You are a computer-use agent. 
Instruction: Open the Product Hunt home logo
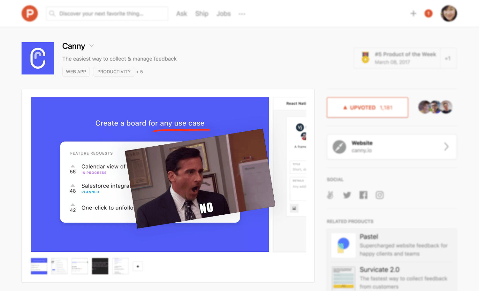(30, 13)
